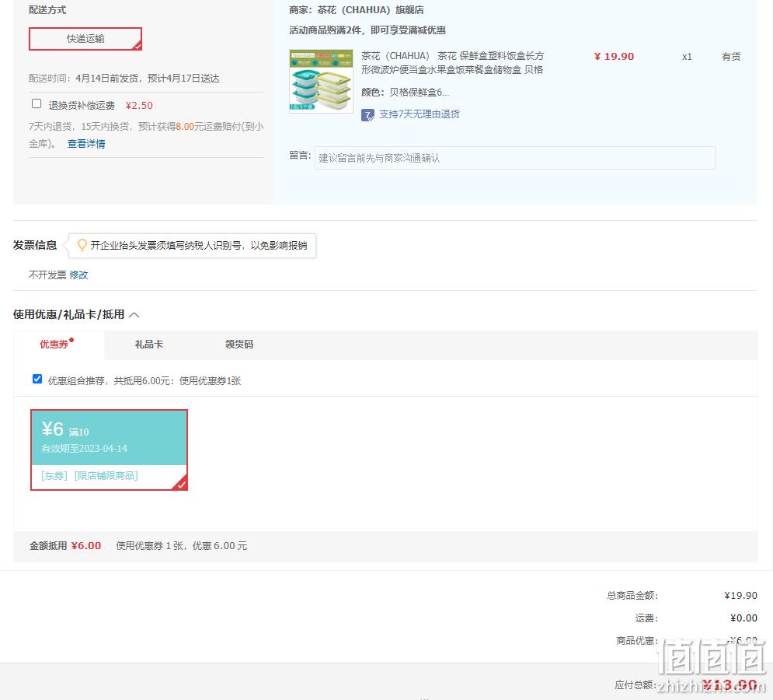Viewport: 773px width, 700px height.
Task: Collapse the 使用优惠/礼品卡/抵用 section
Action: click(134, 315)
